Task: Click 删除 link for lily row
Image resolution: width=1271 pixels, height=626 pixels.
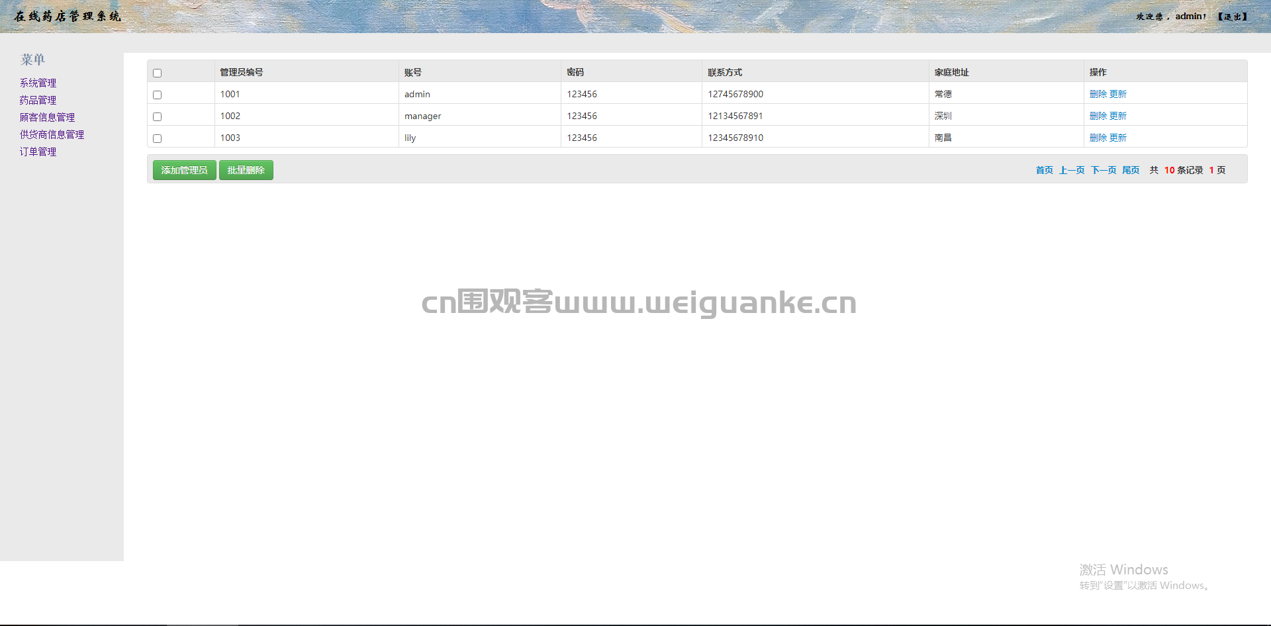Action: click(1098, 138)
